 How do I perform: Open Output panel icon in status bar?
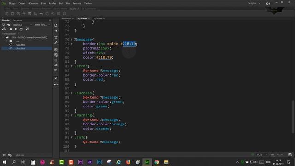pos(290,155)
